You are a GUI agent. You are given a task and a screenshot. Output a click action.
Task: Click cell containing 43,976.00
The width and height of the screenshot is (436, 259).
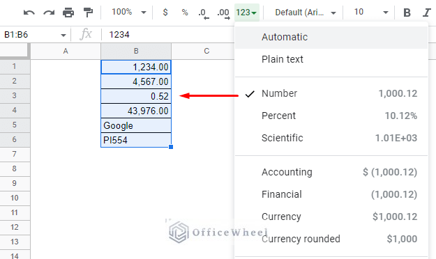point(136,111)
